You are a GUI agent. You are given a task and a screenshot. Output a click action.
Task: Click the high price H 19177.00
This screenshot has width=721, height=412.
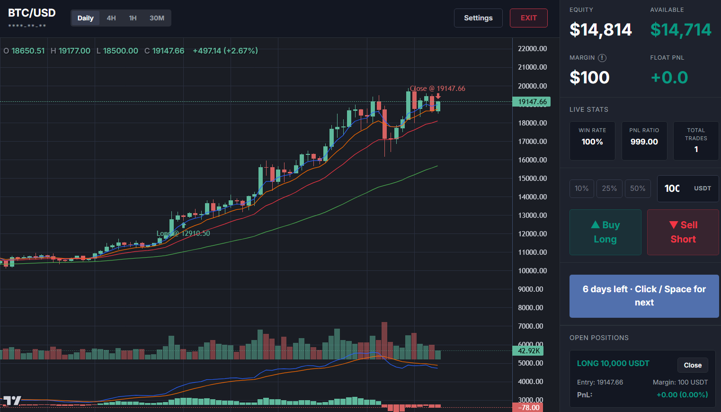pos(71,51)
